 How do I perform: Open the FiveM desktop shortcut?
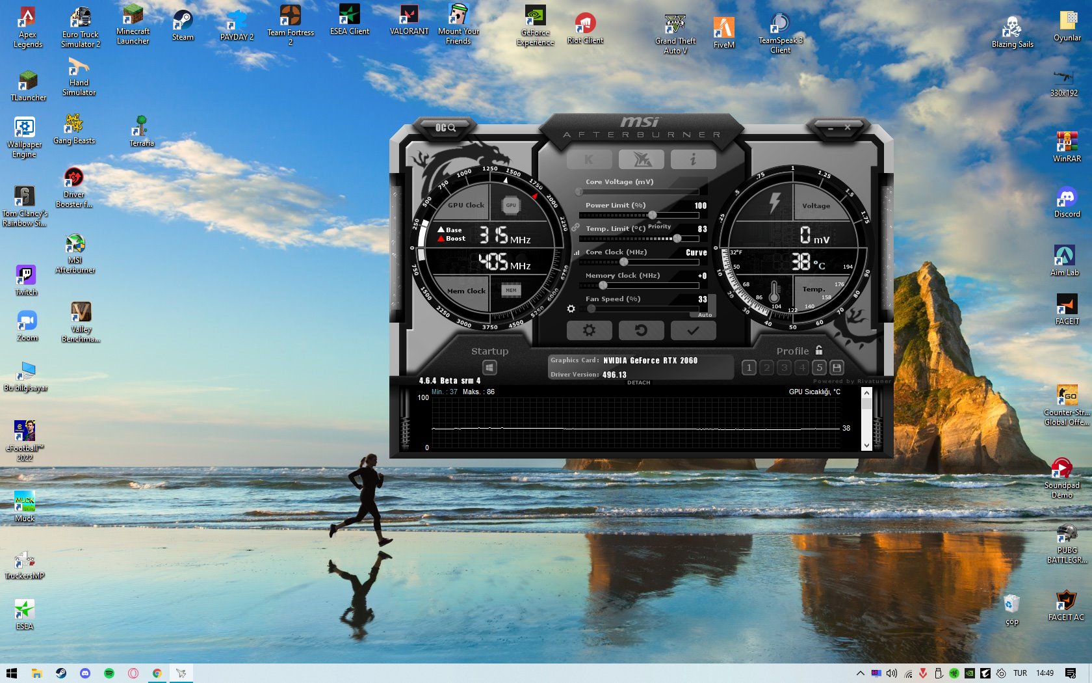pyautogui.click(x=723, y=33)
